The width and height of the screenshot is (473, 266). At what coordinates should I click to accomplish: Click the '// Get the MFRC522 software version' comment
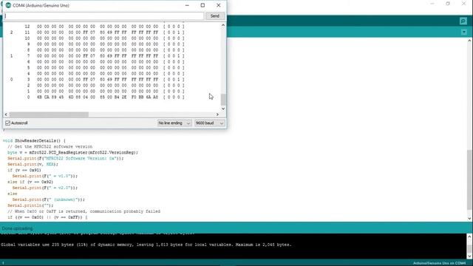(x=50, y=146)
